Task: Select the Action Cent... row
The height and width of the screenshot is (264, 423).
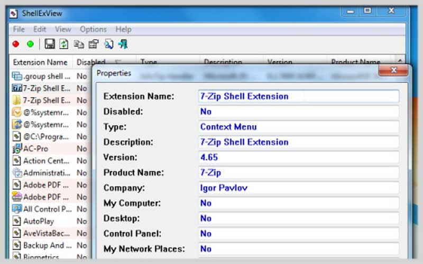Action: pyautogui.click(x=50, y=161)
